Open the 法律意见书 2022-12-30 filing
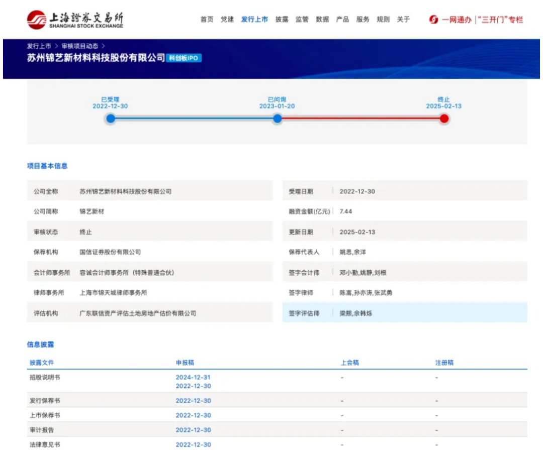 pos(193,445)
